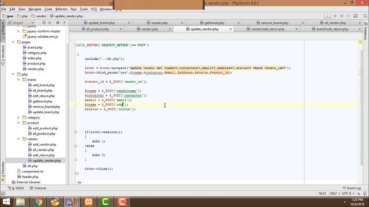Image resolution: width=369 pixels, height=207 pixels.
Task: Open the Tools menu
Action: (x=84, y=9)
